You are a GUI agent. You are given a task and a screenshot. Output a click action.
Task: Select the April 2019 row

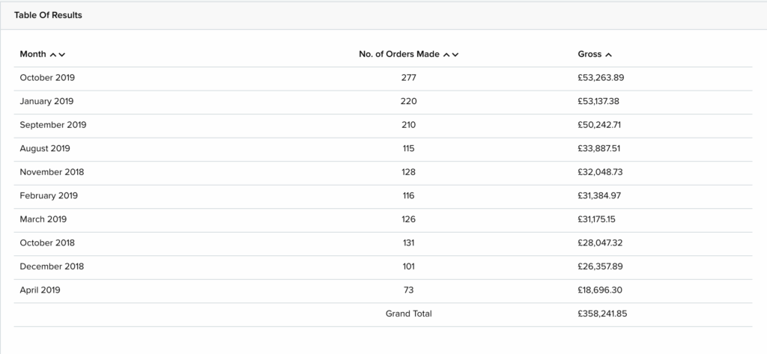tap(383, 290)
